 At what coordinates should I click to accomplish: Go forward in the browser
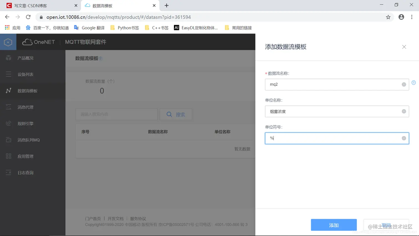click(18, 17)
